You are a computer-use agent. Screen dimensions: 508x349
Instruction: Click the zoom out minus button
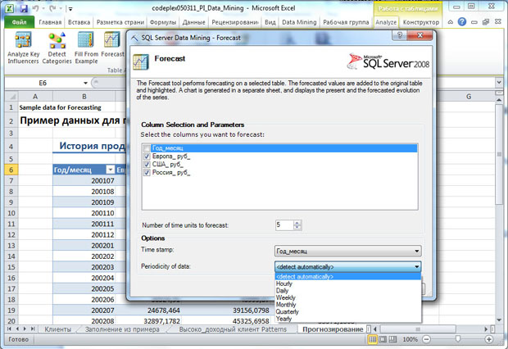point(426,339)
